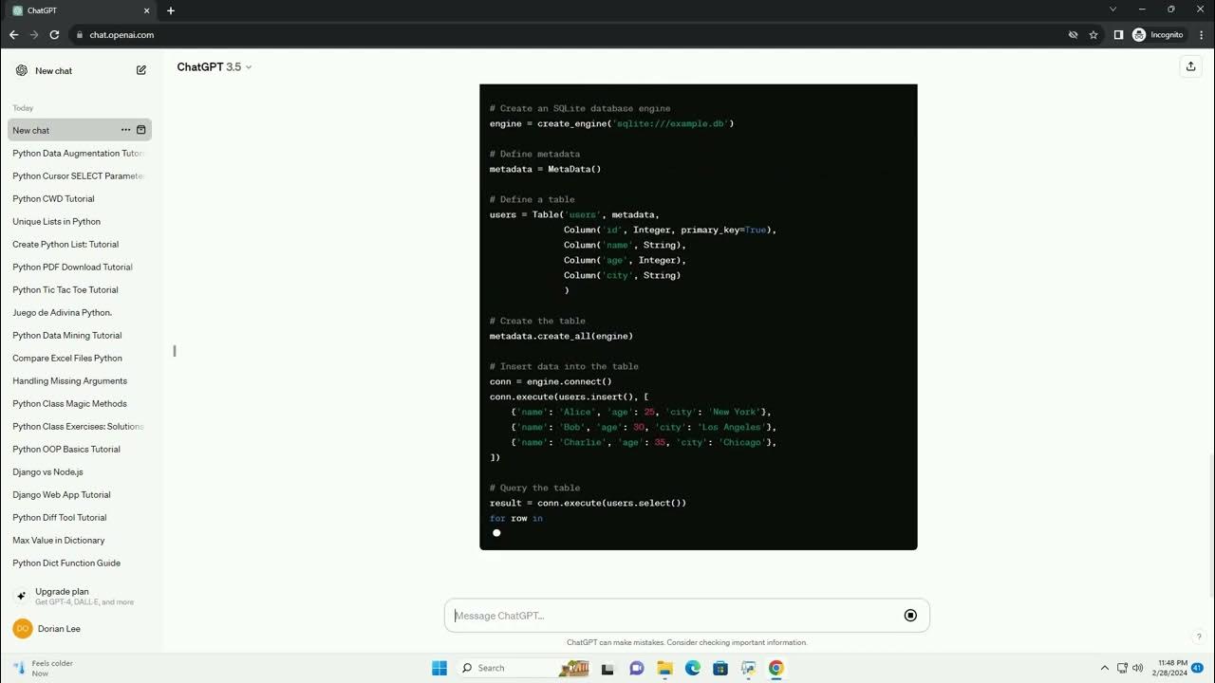Click the address bar URL
The image size is (1215, 683).
pos(121,35)
